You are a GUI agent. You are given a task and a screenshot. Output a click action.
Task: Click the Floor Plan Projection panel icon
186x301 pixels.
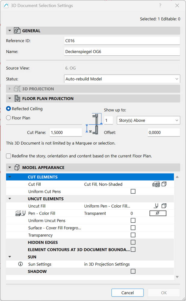click(17, 98)
